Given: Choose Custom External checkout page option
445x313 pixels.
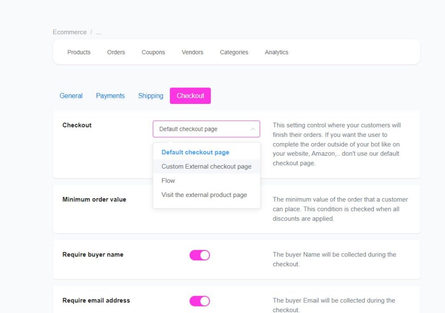Looking at the screenshot, I should pyautogui.click(x=206, y=166).
